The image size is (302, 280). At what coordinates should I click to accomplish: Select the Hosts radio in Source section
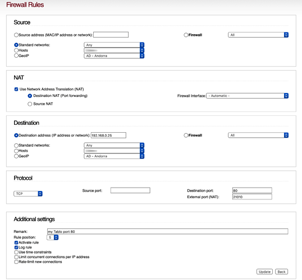pyautogui.click(x=16, y=50)
